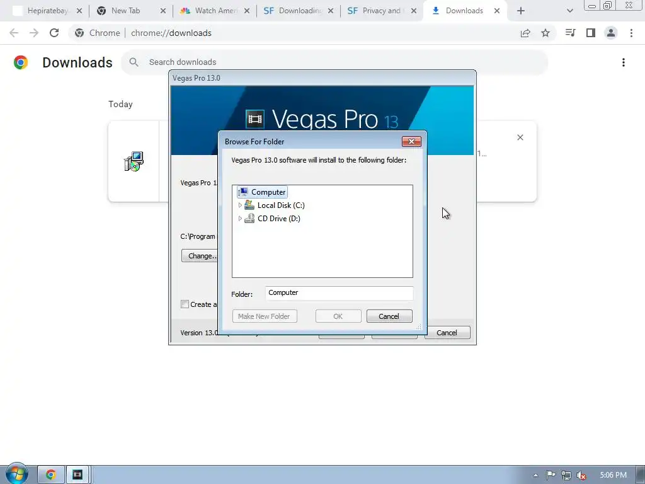Image resolution: width=645 pixels, height=484 pixels.
Task: Click the downloaded installer file icon
Action: click(x=134, y=161)
